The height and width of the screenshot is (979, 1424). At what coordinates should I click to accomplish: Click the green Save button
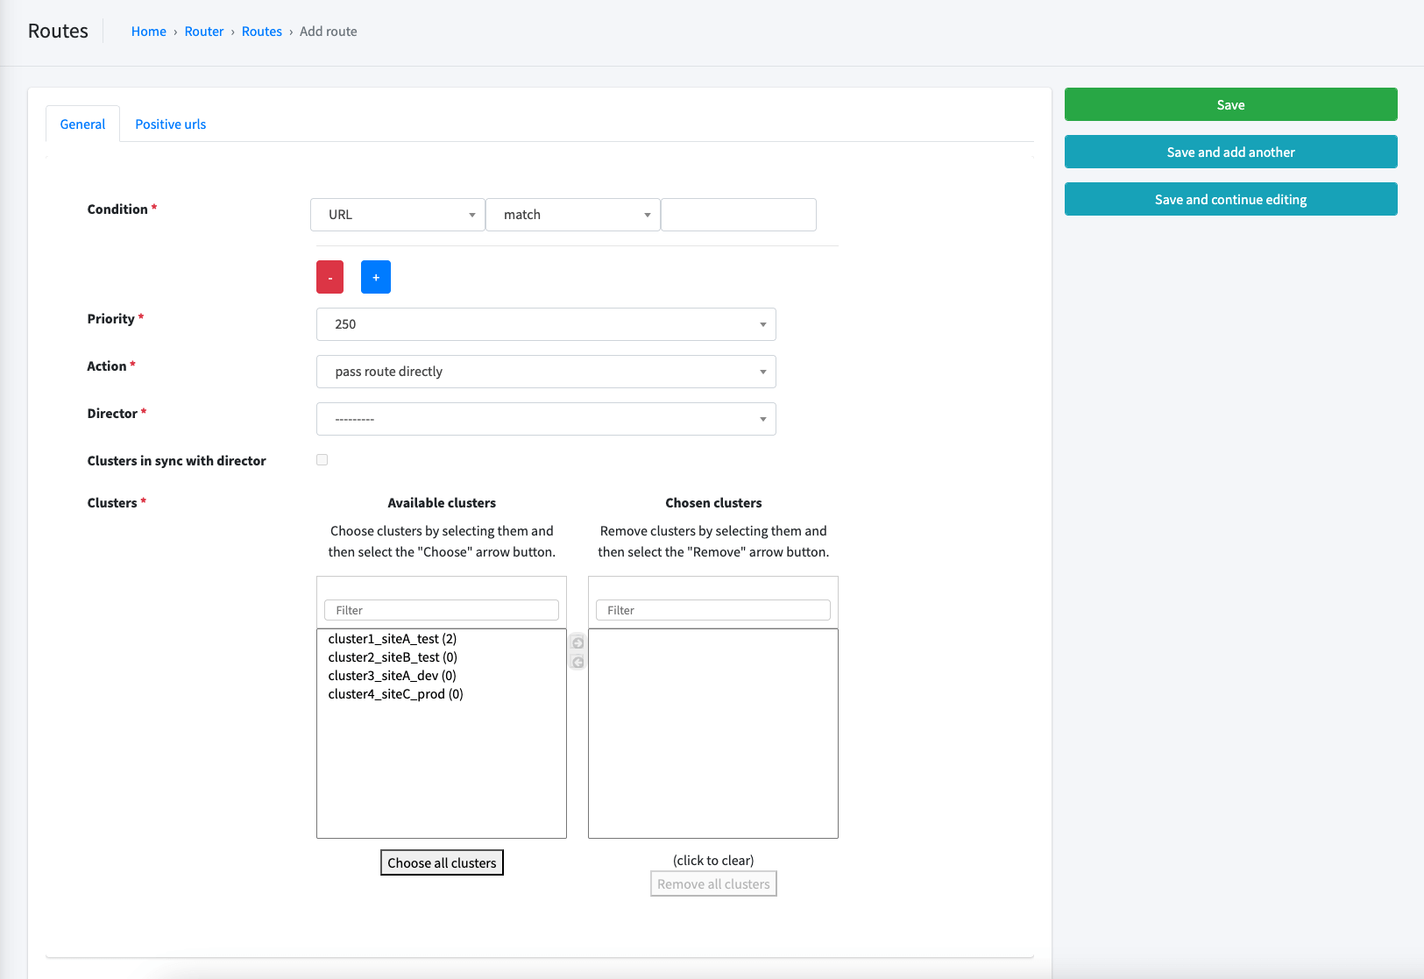pos(1230,104)
